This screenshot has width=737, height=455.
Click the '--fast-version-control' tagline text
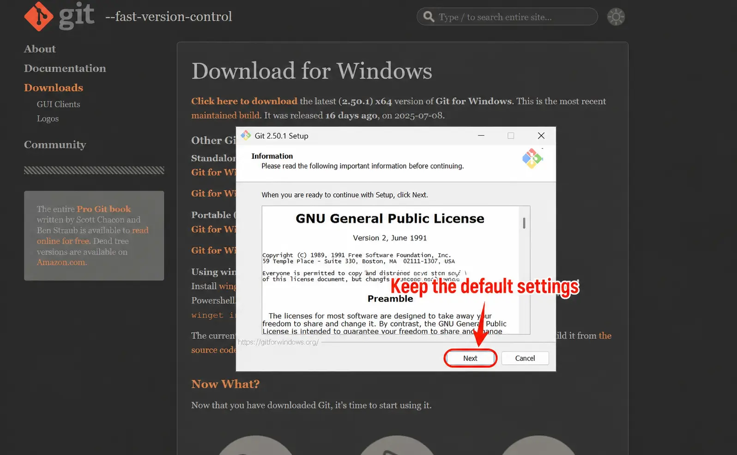pos(169,17)
